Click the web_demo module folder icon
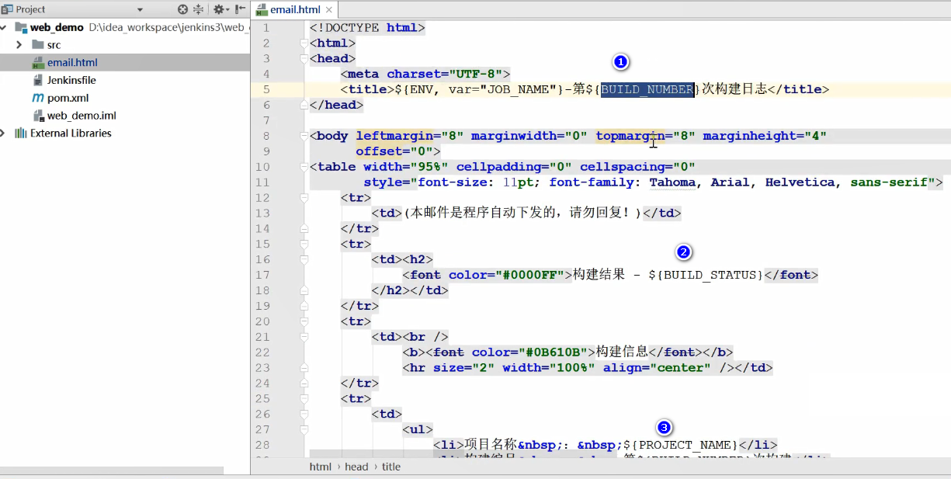Image resolution: width=951 pixels, height=479 pixels. pyautogui.click(x=21, y=27)
